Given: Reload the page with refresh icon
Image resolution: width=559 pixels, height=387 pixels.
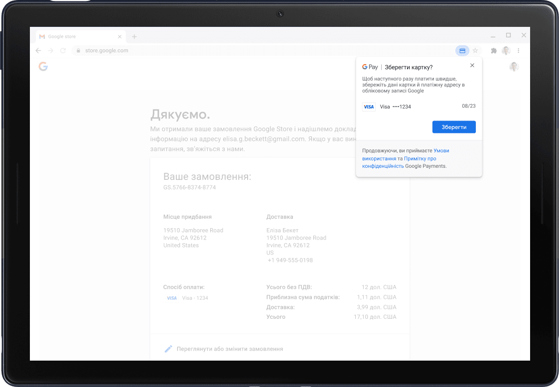Looking at the screenshot, I should pyautogui.click(x=63, y=51).
